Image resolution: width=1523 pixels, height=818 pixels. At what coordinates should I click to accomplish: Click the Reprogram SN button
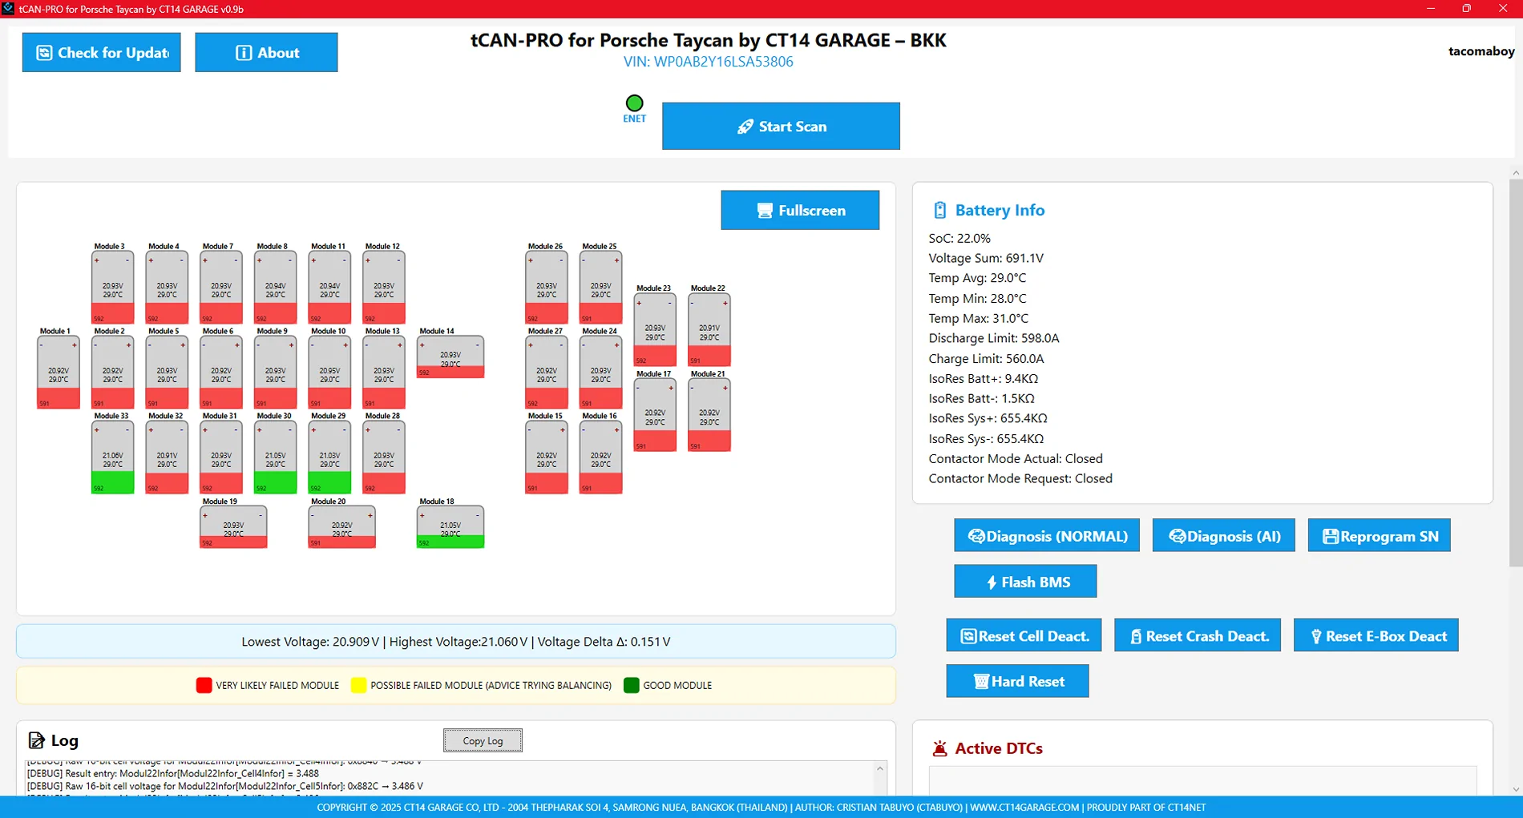point(1379,536)
